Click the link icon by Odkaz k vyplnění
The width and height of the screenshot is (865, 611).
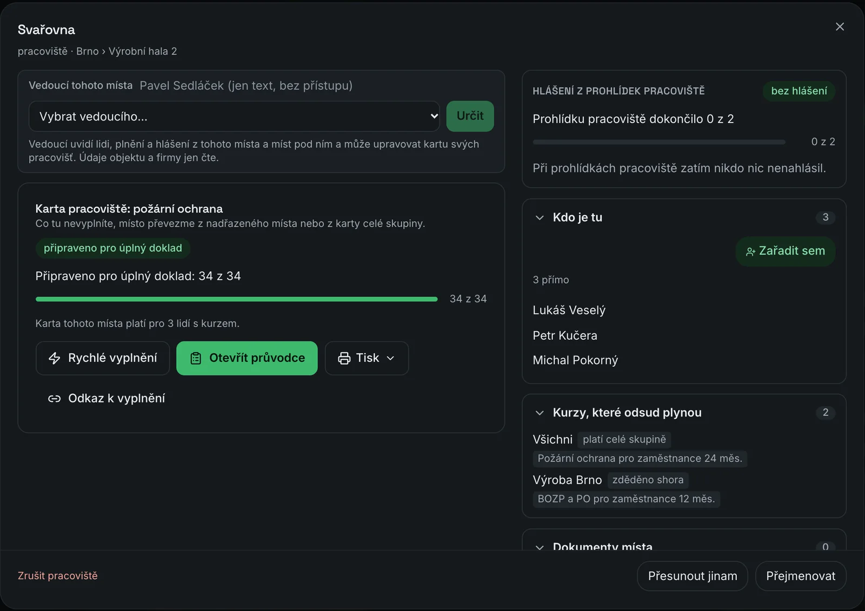[x=54, y=399]
